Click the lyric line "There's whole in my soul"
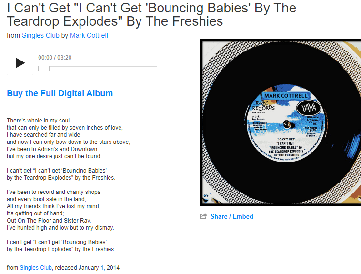 (38, 121)
